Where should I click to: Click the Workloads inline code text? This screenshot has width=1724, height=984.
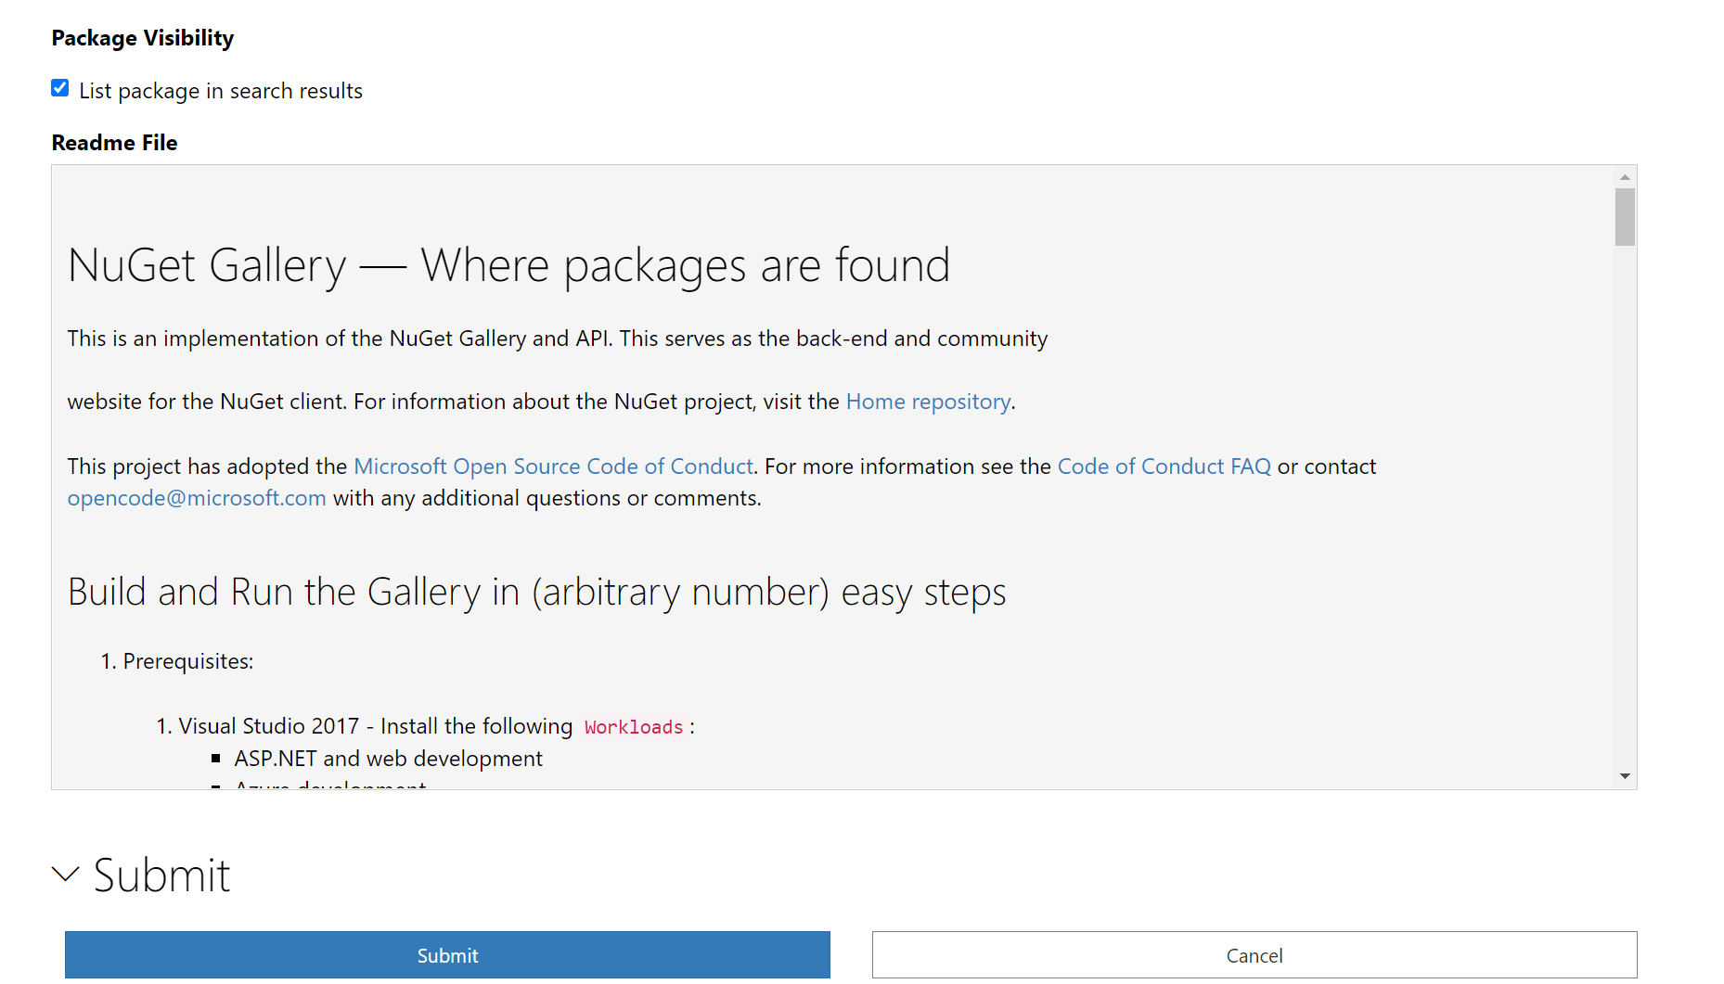click(634, 726)
